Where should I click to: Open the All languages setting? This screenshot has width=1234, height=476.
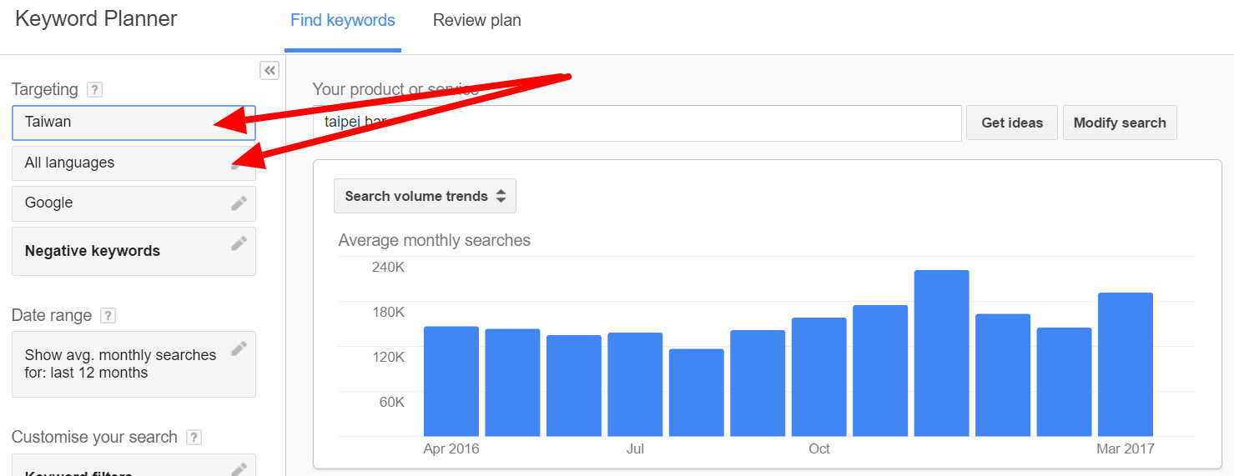pyautogui.click(x=133, y=163)
